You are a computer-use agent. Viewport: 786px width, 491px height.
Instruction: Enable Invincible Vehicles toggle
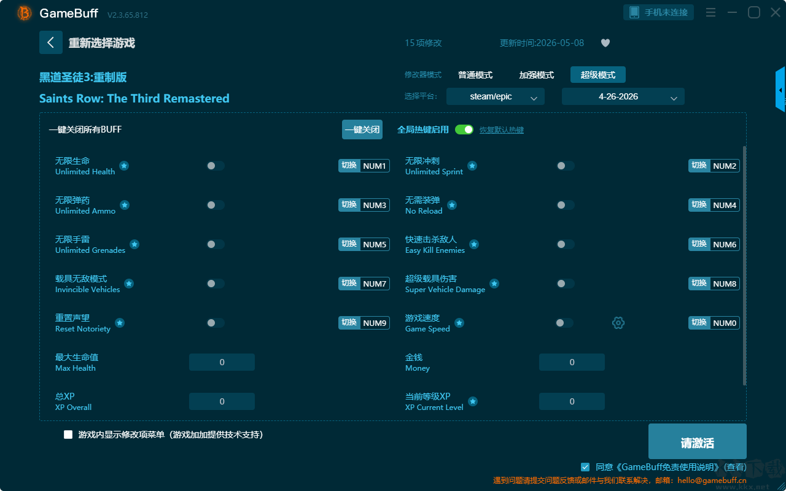216,284
